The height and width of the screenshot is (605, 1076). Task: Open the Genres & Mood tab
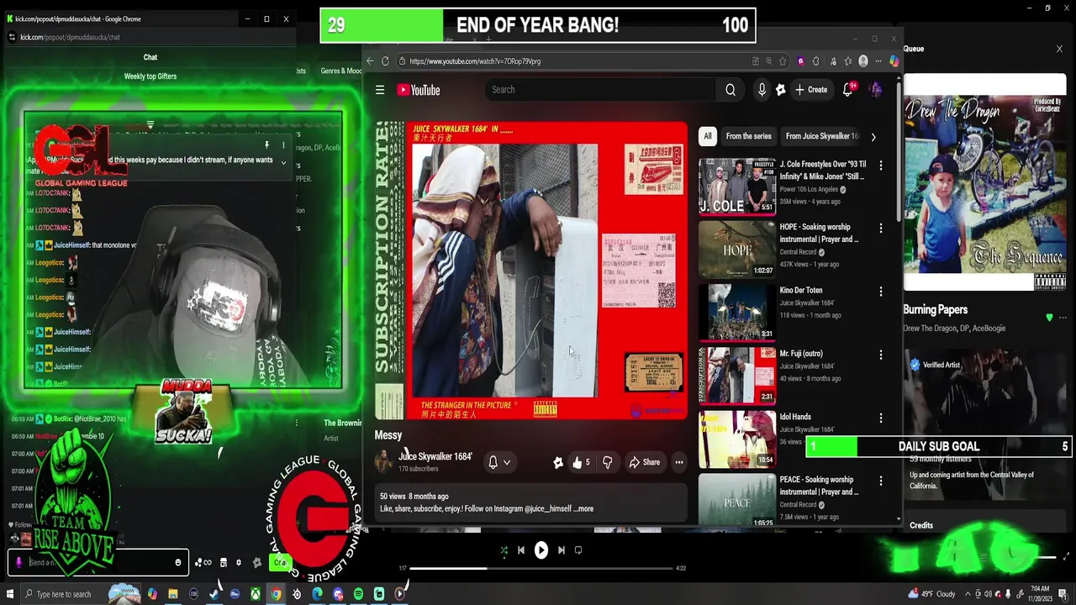point(340,71)
